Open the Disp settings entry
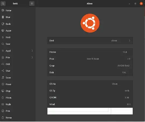 (x=18, y=91)
